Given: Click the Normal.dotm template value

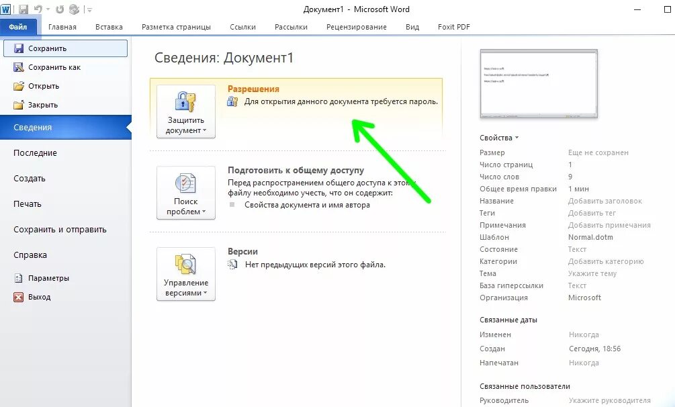Looking at the screenshot, I should coord(590,237).
